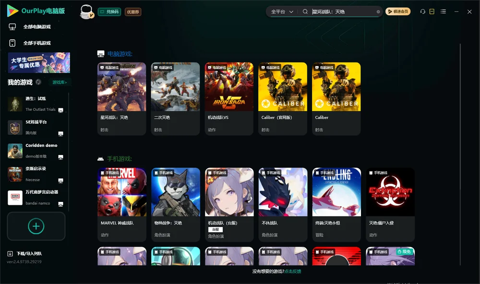This screenshot has height=284, width=480.
Task: Open the Caliber（官网版）game card
Action: pos(283,99)
